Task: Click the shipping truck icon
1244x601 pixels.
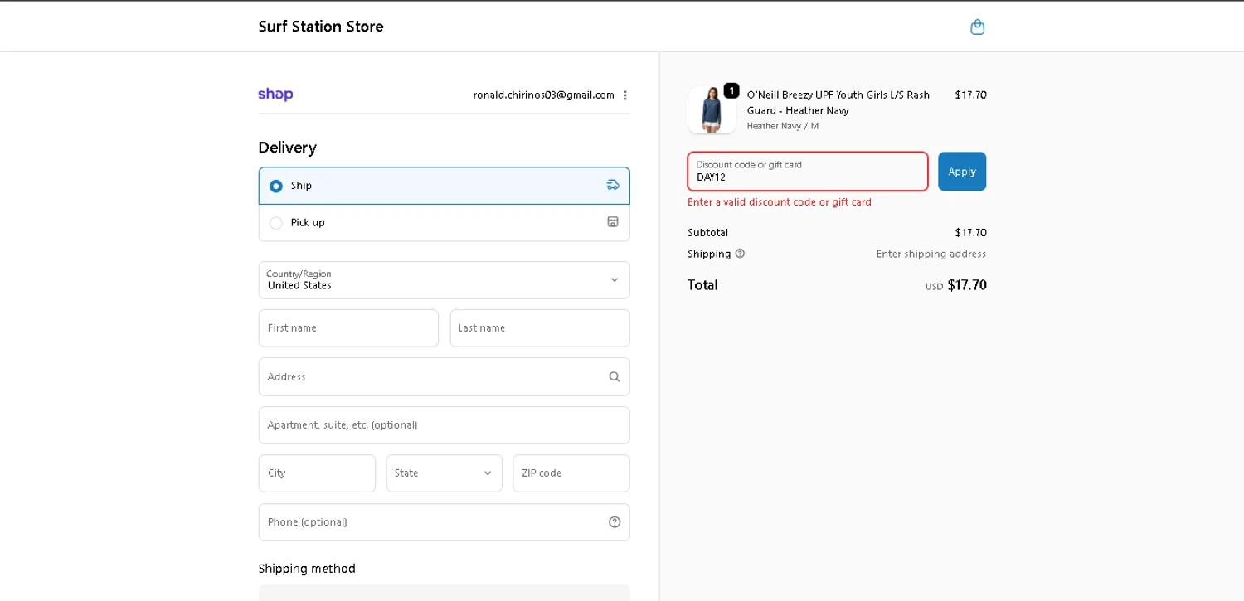Action: click(613, 185)
